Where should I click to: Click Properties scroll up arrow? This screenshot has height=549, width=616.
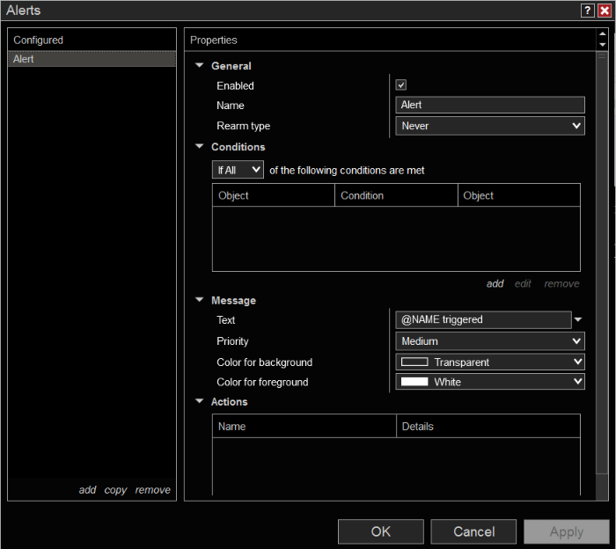tap(602, 33)
